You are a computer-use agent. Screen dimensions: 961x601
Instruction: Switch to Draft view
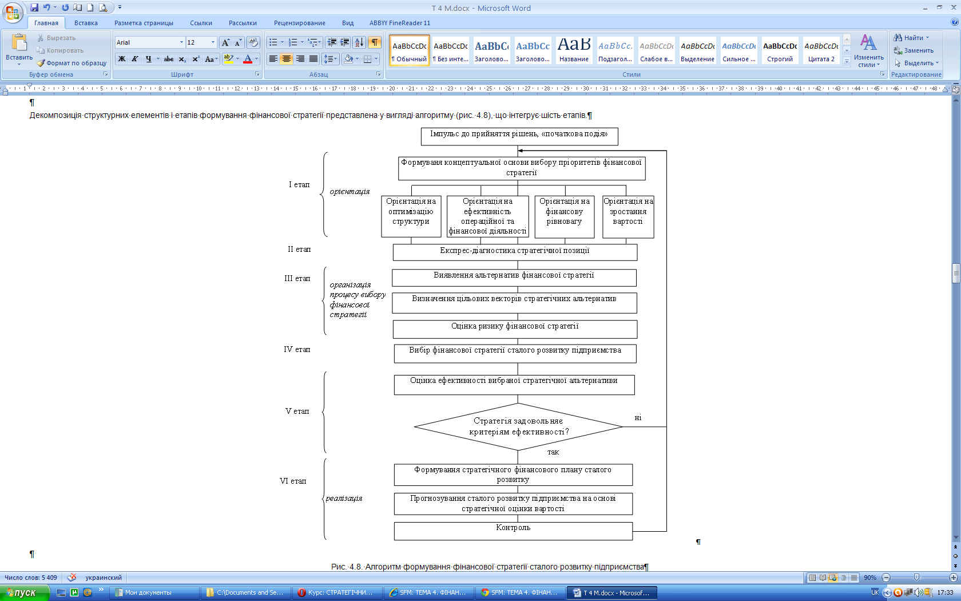(853, 578)
